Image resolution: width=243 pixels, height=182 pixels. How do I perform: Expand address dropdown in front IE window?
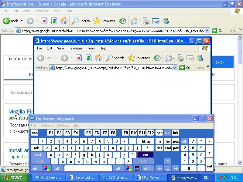174,68
